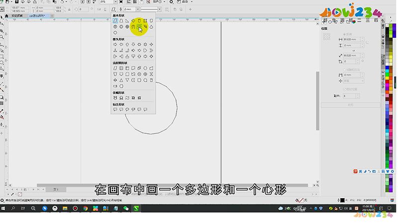
Task: Click the Apply button in docker
Action: coord(351,105)
